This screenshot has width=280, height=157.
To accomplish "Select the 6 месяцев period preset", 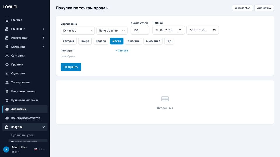I will [x=153, y=41].
